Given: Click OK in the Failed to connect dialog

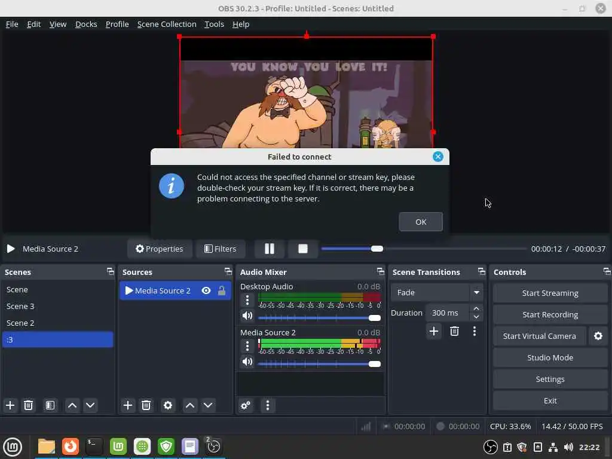Looking at the screenshot, I should coord(421,222).
